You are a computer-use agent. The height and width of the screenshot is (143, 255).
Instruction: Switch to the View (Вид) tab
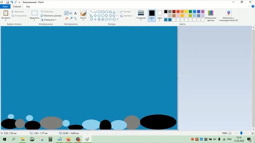click(28, 7)
